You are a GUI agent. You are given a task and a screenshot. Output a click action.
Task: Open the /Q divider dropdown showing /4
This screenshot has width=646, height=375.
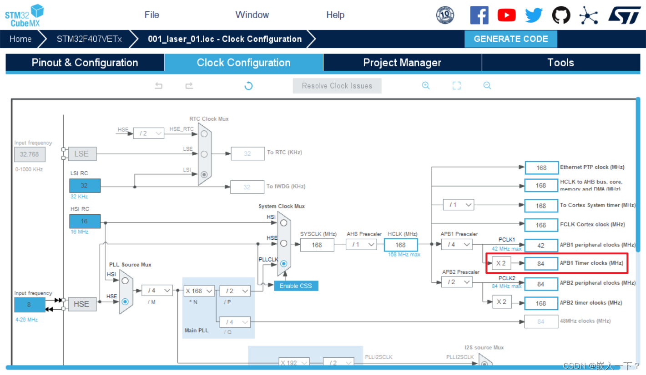point(235,322)
